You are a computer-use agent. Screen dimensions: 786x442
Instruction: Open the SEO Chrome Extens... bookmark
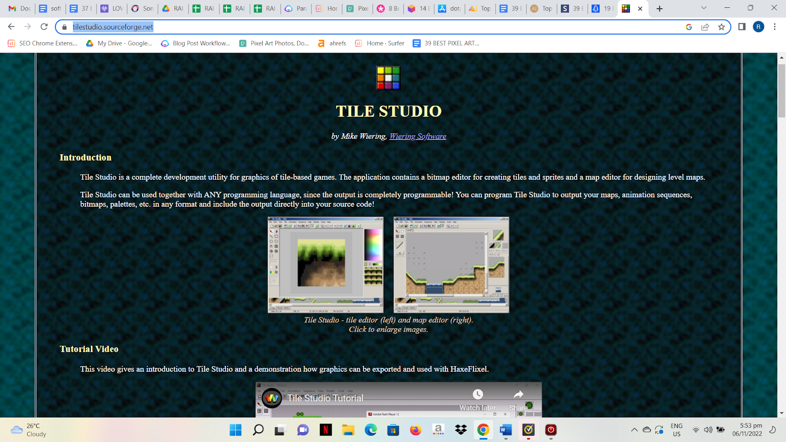42,43
